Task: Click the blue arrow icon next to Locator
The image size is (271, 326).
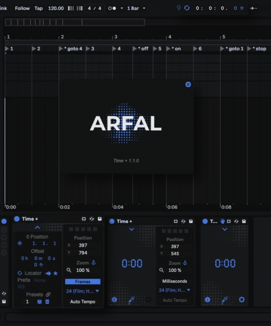Action: tap(48, 273)
